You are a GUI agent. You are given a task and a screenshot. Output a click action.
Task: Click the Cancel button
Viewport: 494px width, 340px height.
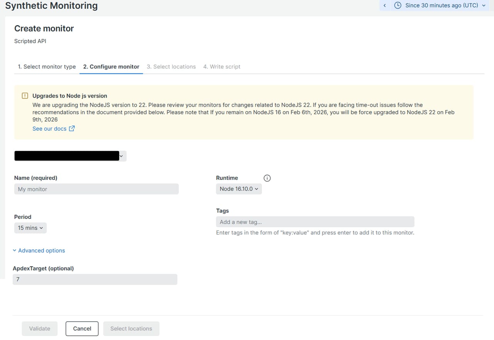point(82,328)
